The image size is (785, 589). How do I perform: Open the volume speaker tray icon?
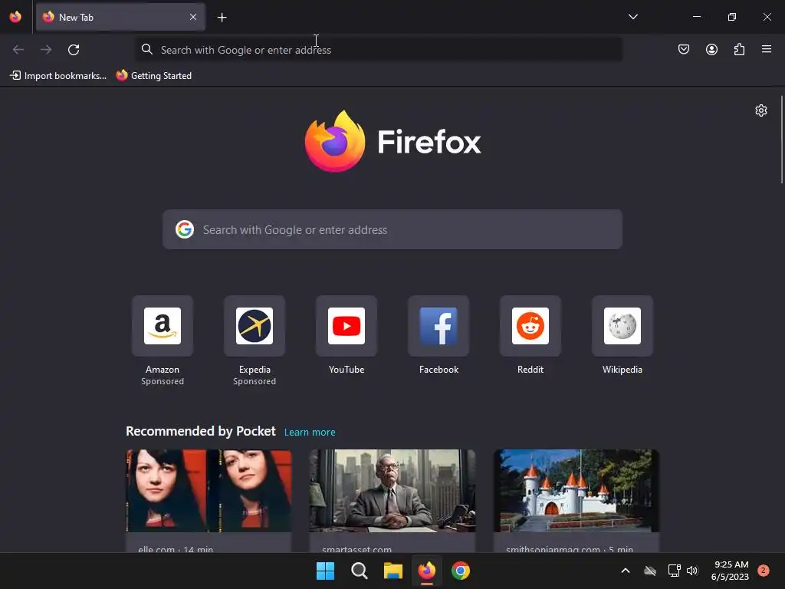click(692, 571)
